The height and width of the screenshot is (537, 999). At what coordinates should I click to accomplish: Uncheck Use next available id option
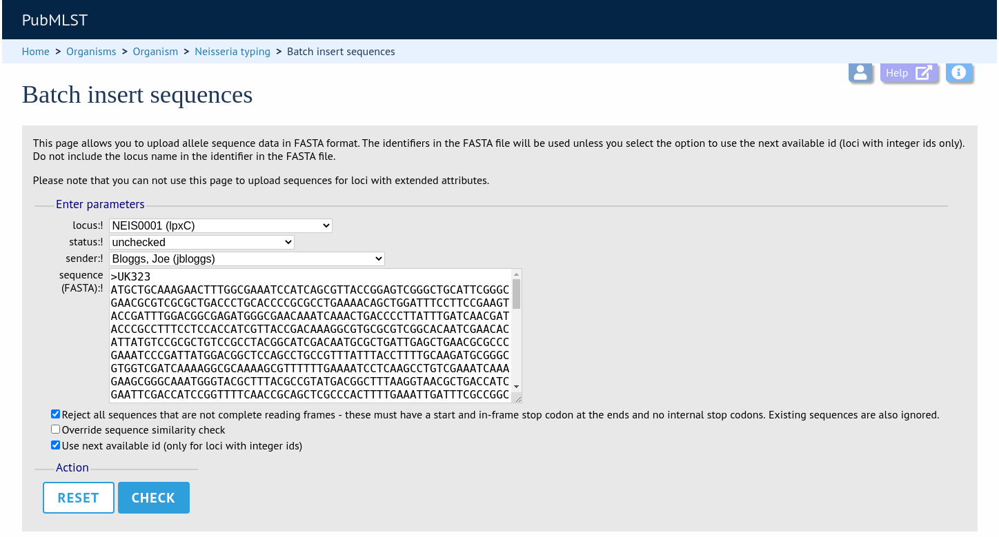tap(56, 445)
